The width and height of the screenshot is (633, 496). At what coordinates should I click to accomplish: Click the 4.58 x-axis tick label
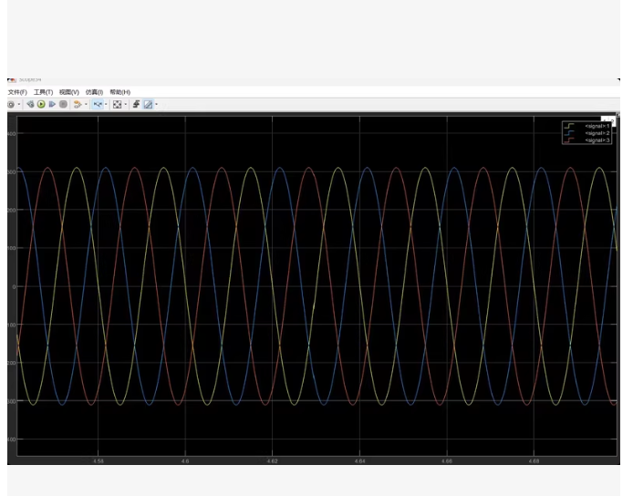(x=99, y=460)
